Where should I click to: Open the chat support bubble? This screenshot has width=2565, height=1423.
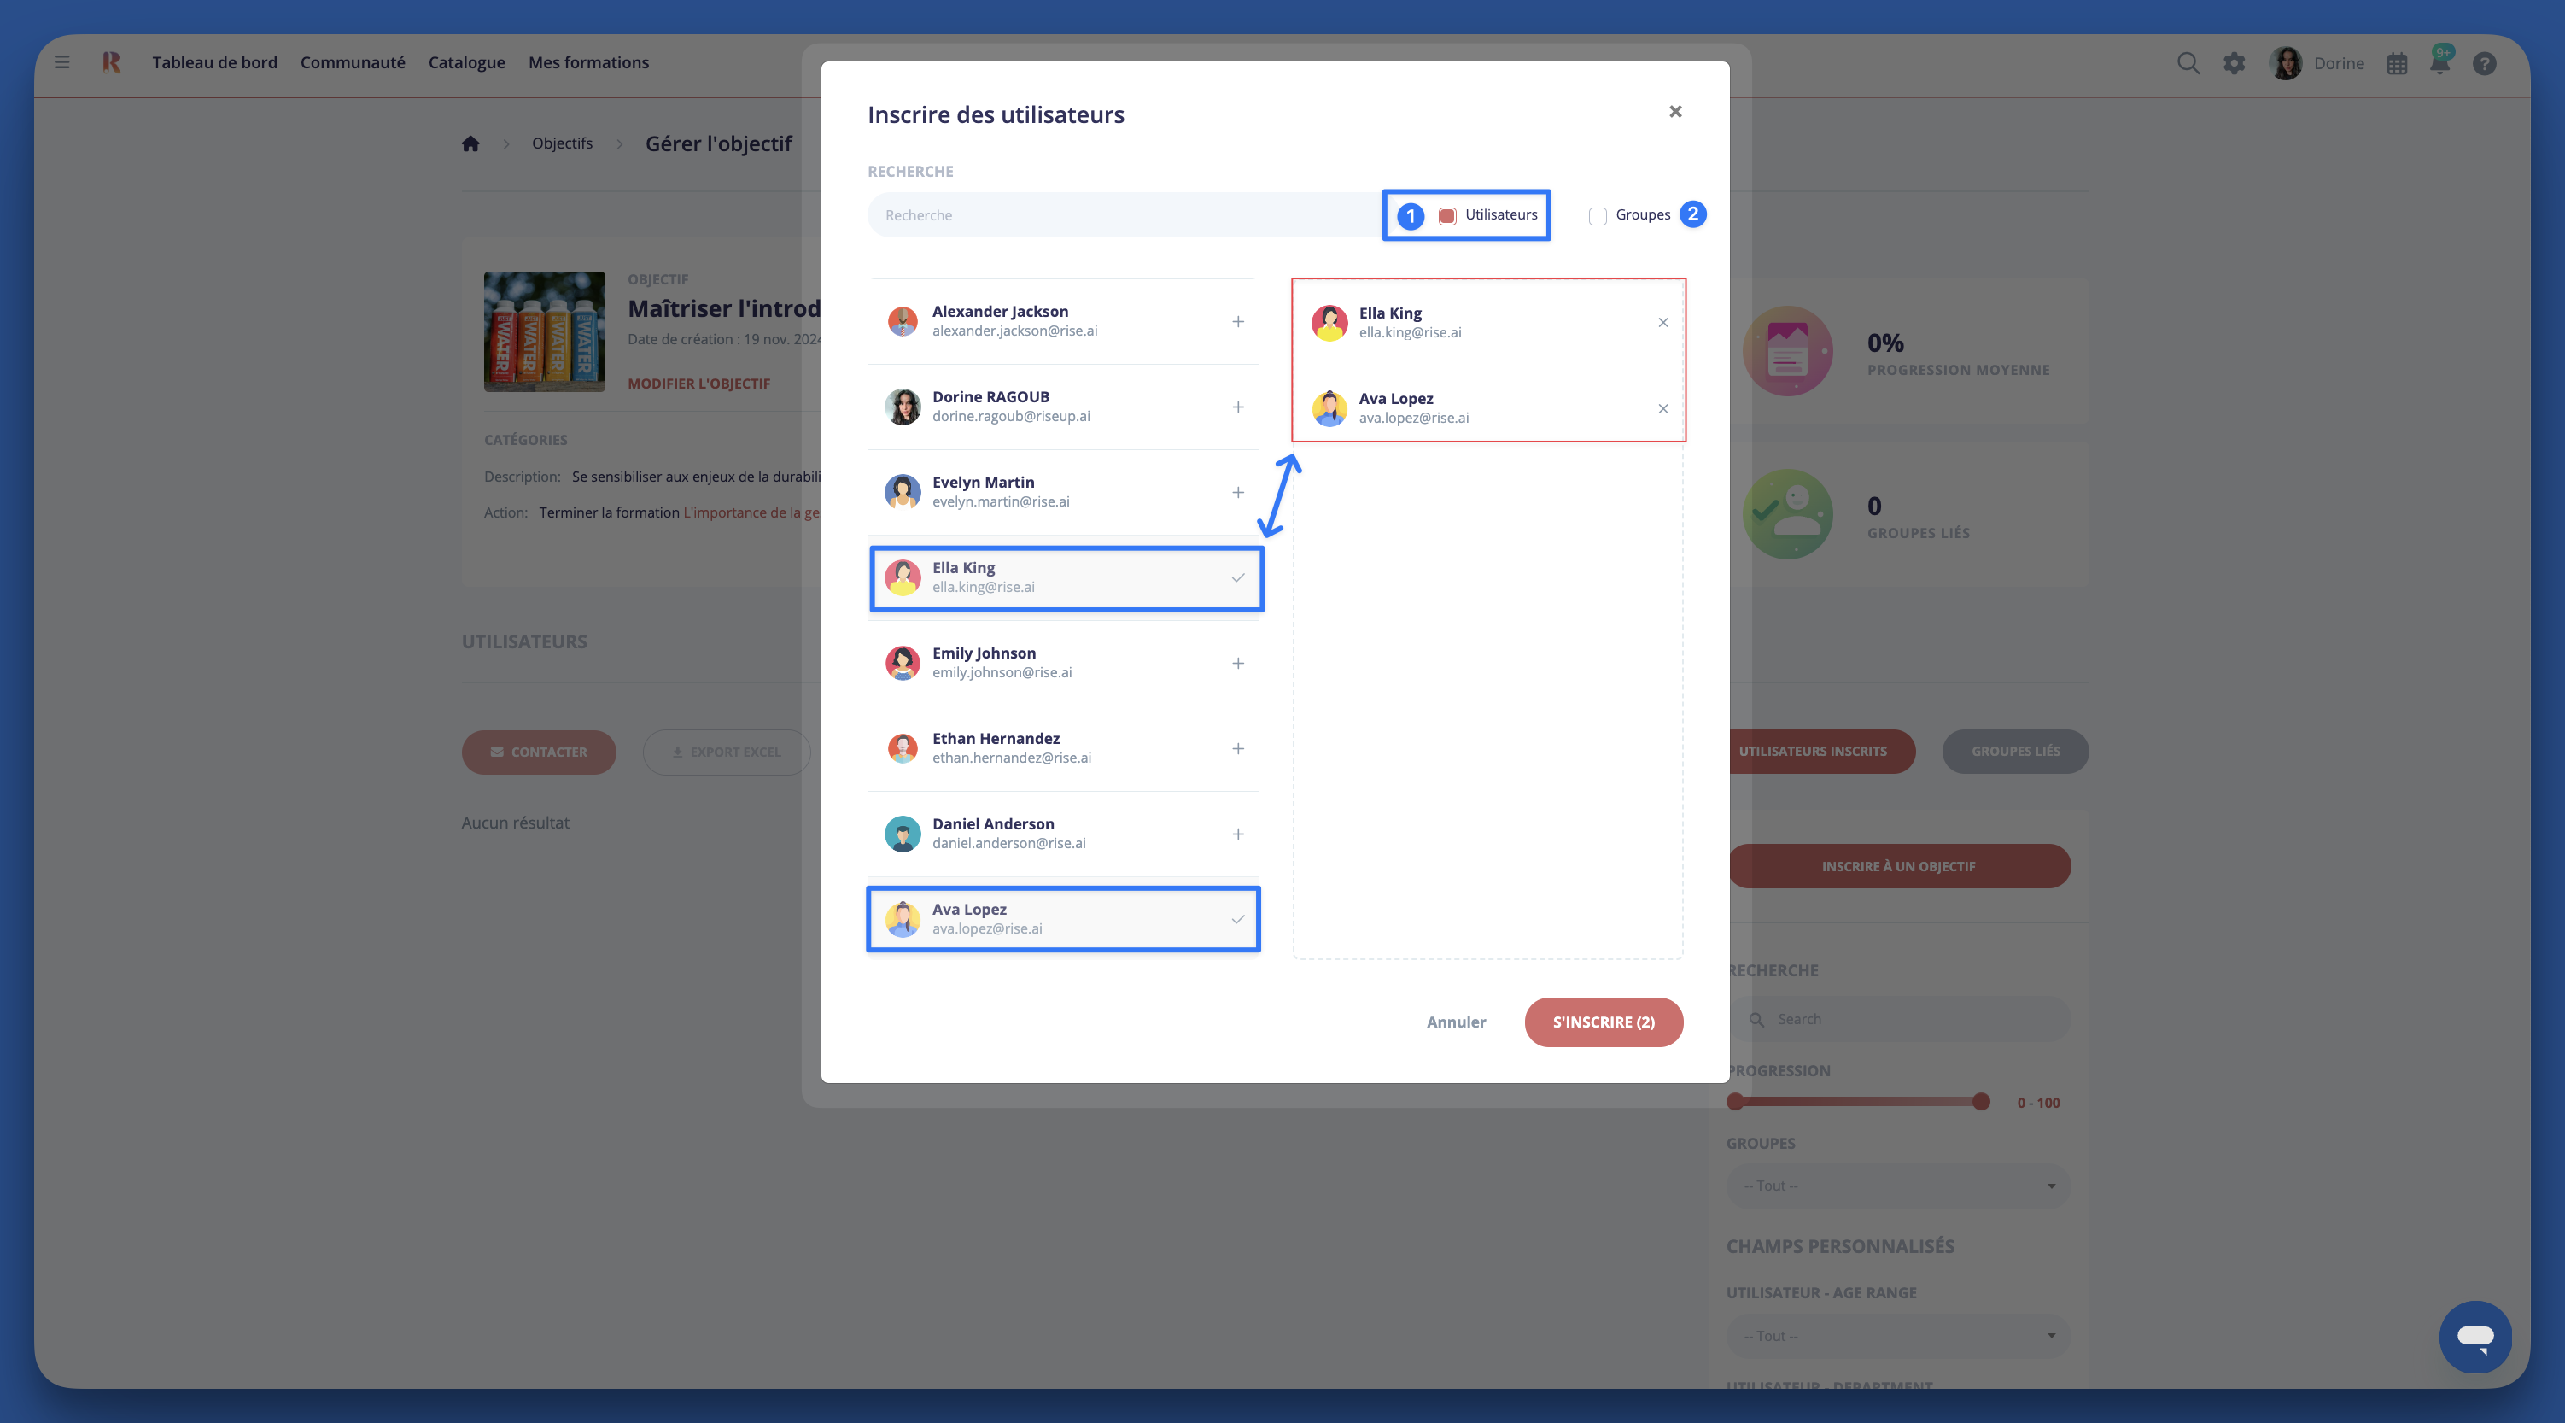point(2475,1338)
